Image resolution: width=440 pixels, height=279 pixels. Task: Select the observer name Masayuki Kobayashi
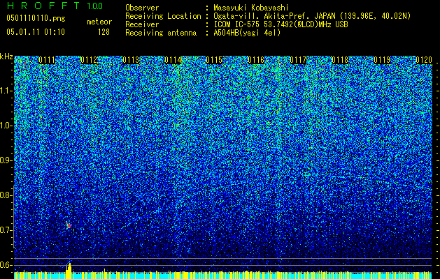[x=251, y=8]
